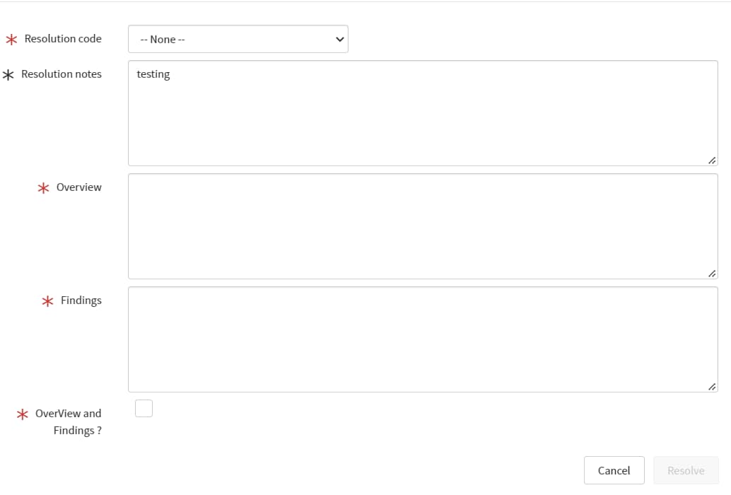Click the Findings box resize handle
The image size is (731, 495).
pos(712,387)
